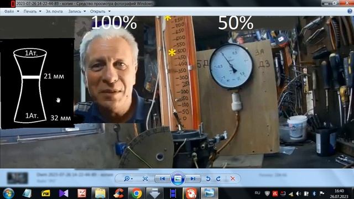Viewport: 354px width, 199px height.
Task: Open Visual Studio from the taskbar
Action: tap(64, 193)
